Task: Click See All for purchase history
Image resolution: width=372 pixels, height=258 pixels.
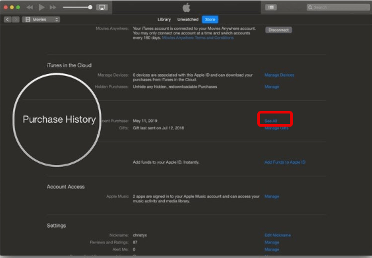Action: click(x=270, y=121)
